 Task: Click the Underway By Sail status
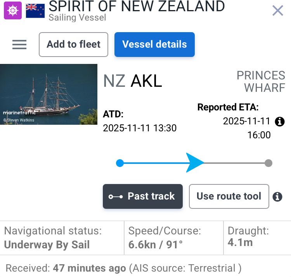click(47, 245)
